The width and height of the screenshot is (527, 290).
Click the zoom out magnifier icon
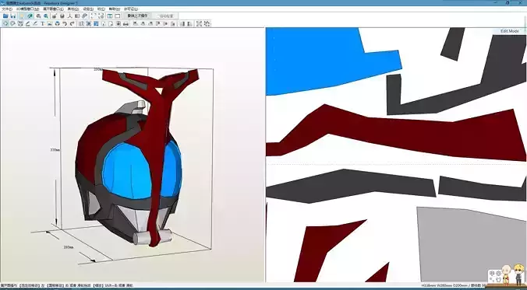(38, 16)
